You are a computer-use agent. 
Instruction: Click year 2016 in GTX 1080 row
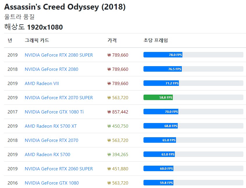click(12, 183)
